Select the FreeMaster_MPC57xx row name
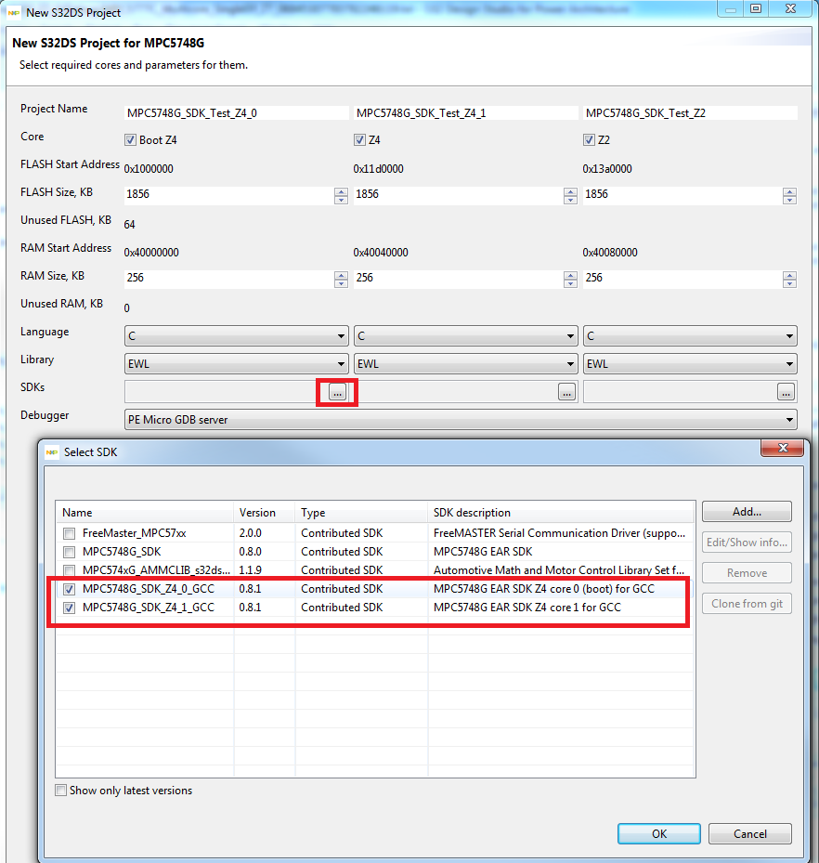 point(135,533)
